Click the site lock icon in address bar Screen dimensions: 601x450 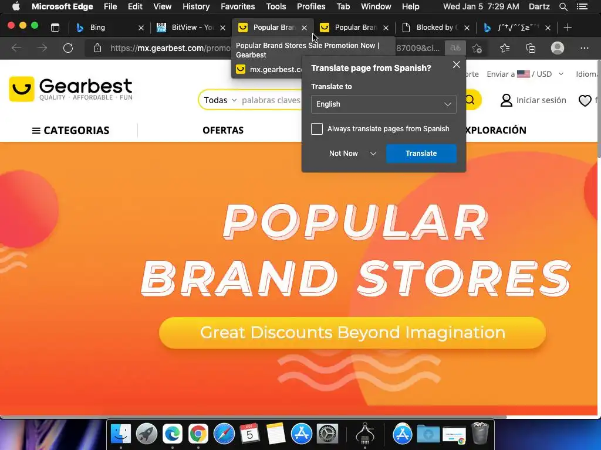pyautogui.click(x=97, y=48)
